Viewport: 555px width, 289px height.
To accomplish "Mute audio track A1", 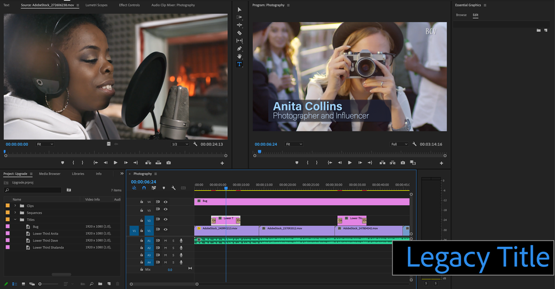I will [165, 241].
